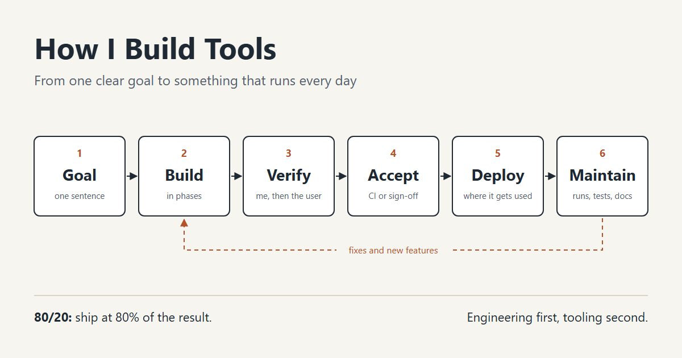Image resolution: width=682 pixels, height=358 pixels.
Task: Select the "Deploy" step title
Action: click(498, 176)
